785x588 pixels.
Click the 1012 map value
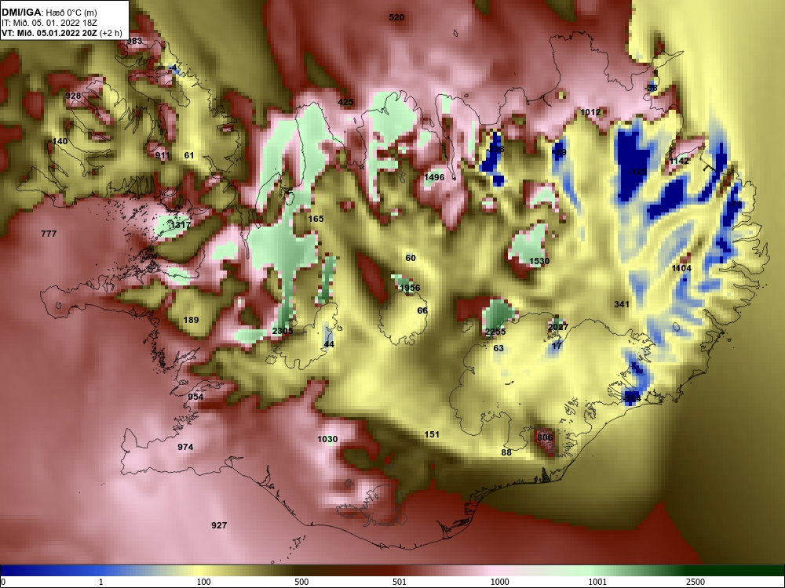point(590,112)
